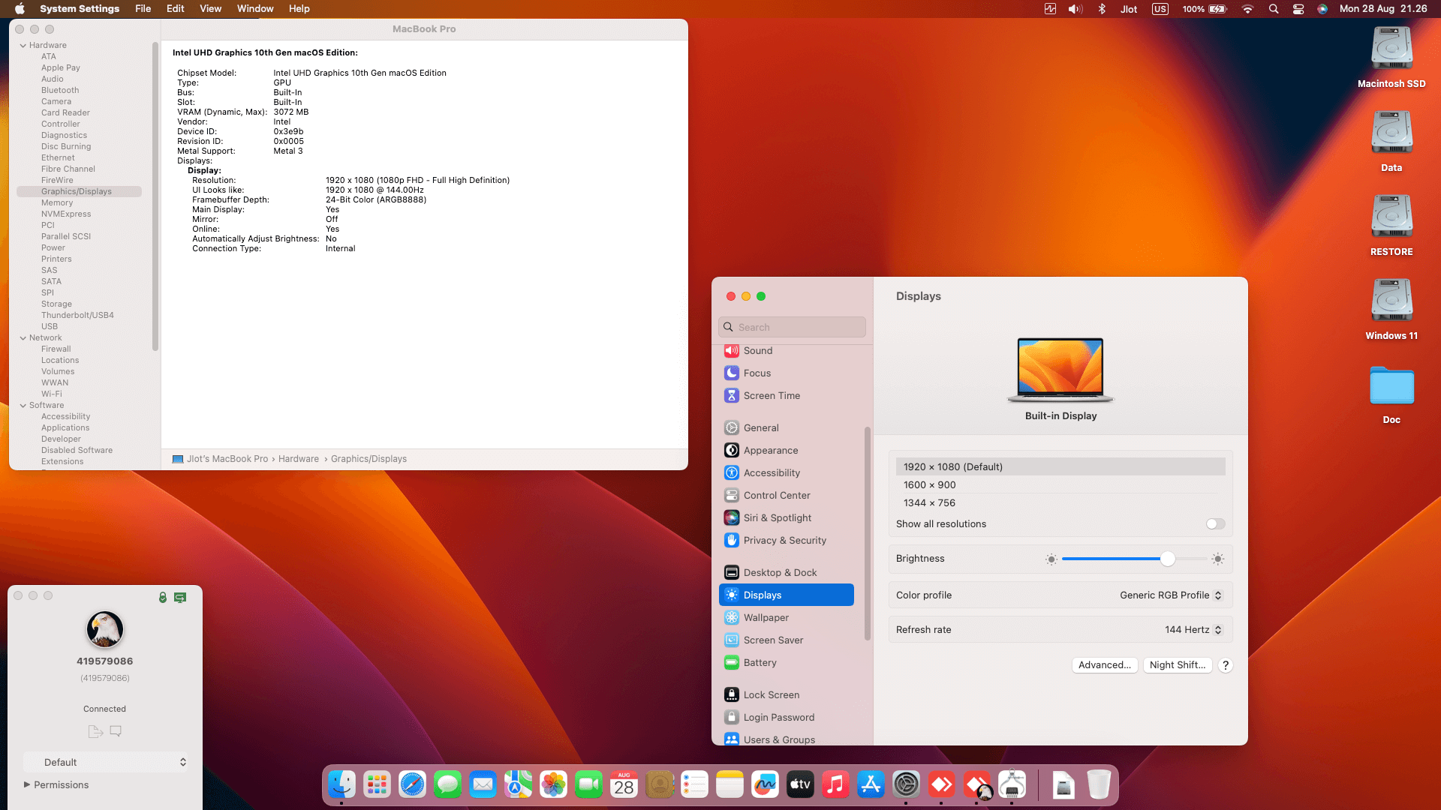The height and width of the screenshot is (810, 1441).
Task: Open Launchpad from the Dock
Action: [x=377, y=784]
